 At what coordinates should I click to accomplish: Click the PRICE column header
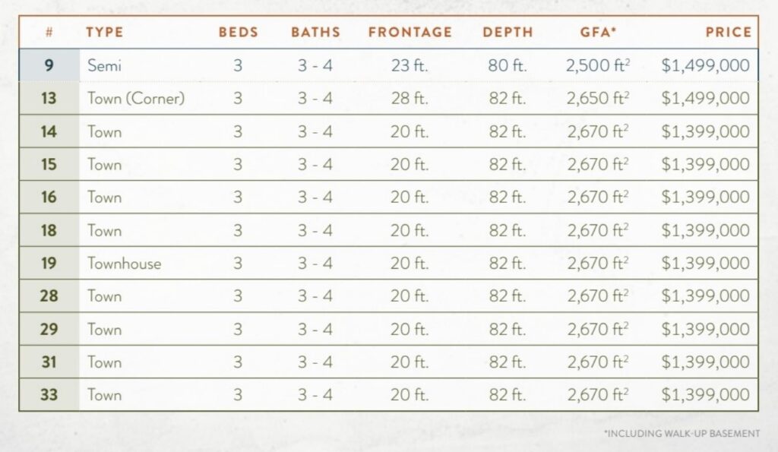pos(729,32)
